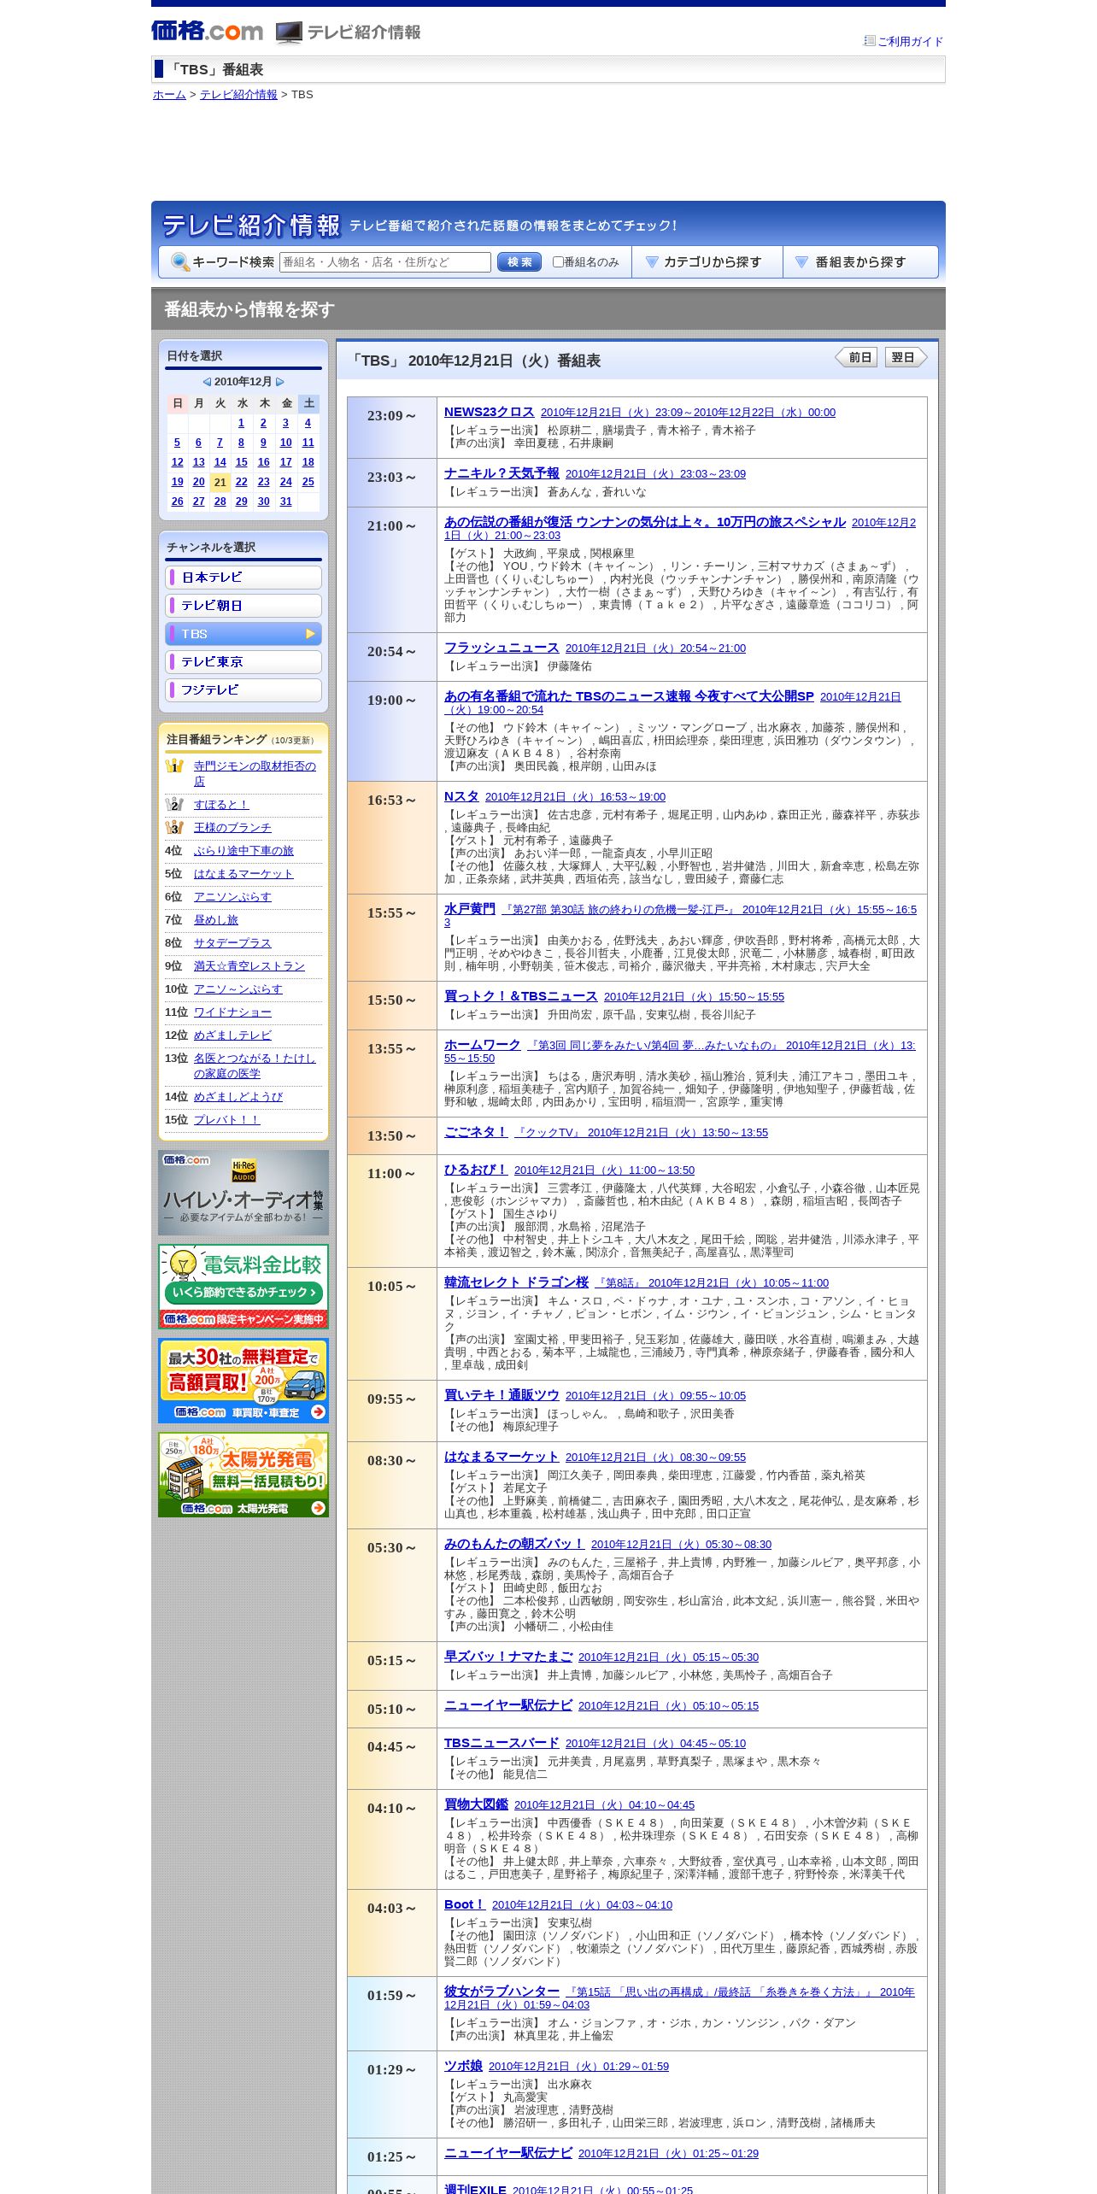Open ニューイヤー駅伝ナビ at 01:25
Image resolution: width=1097 pixels, height=2194 pixels.
click(508, 2153)
